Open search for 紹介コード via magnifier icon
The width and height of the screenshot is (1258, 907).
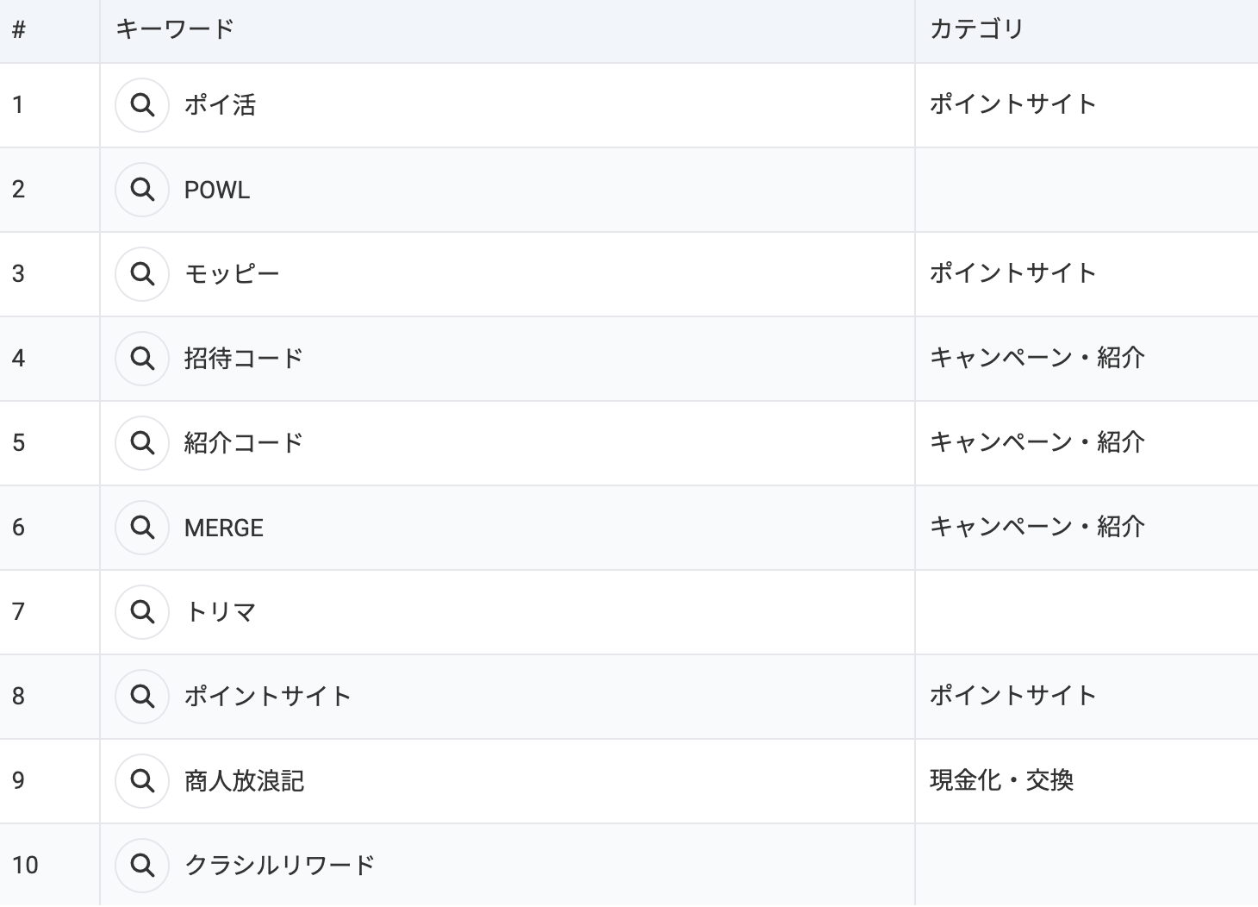pyautogui.click(x=142, y=443)
